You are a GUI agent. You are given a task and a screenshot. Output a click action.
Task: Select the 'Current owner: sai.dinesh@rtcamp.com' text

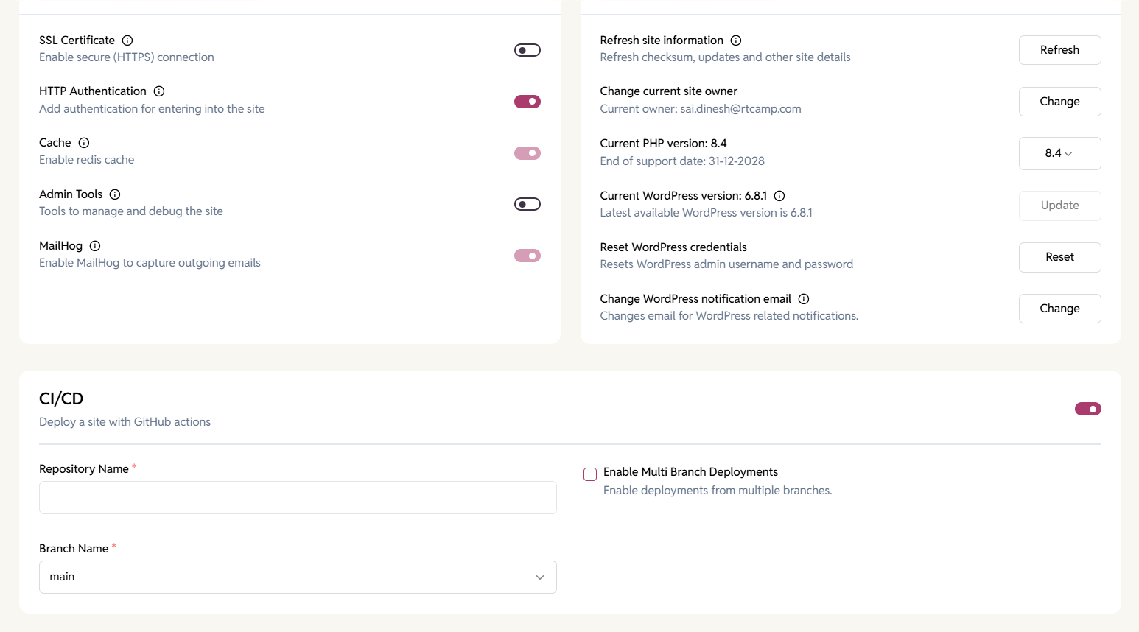(701, 109)
